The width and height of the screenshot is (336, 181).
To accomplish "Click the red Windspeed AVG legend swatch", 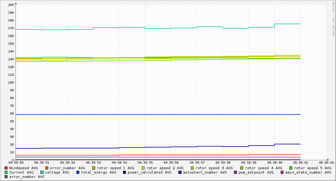I will tap(6, 168).
